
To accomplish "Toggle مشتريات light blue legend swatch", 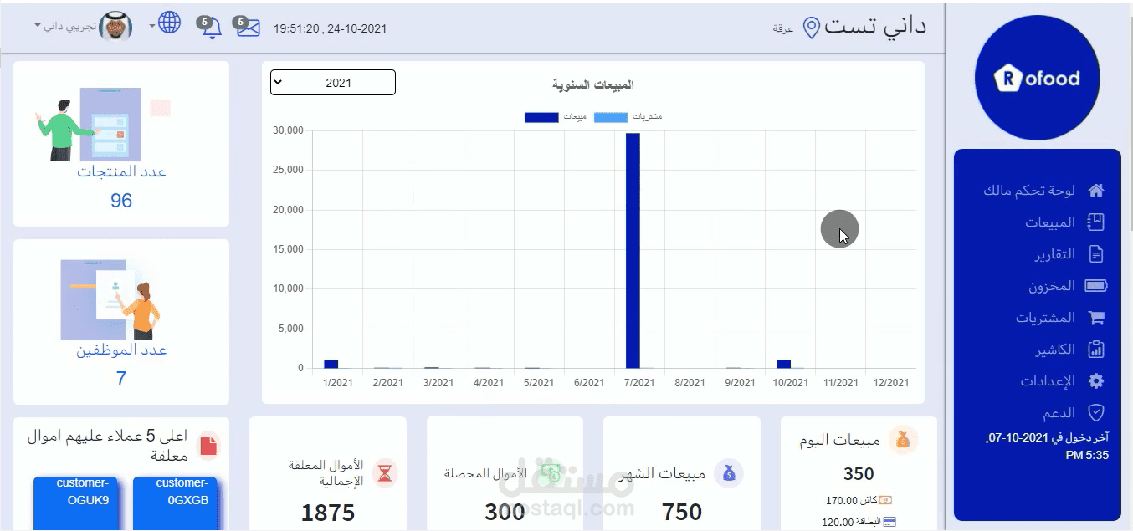I will (611, 117).
